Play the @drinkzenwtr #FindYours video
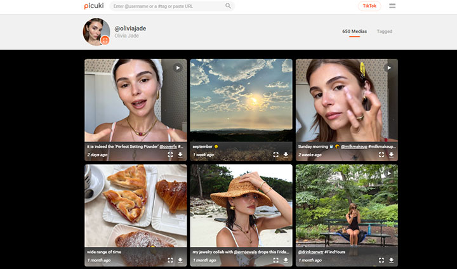 pos(388,173)
